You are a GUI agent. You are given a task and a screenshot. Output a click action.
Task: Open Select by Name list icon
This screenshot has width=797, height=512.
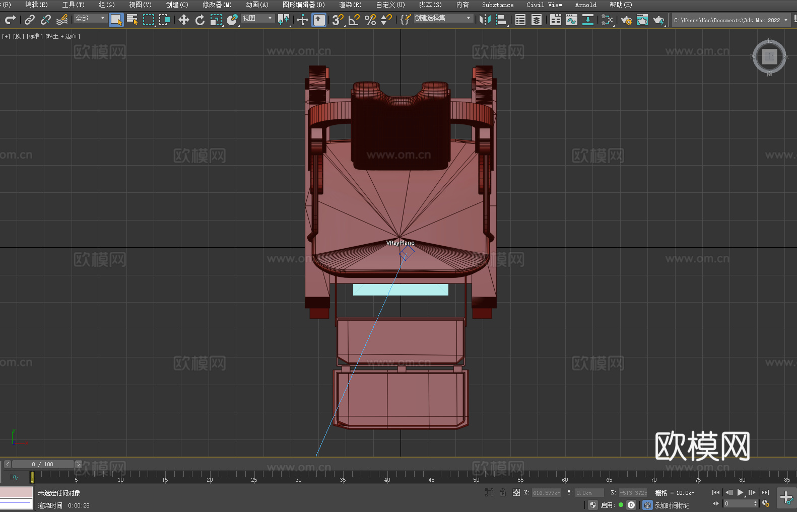point(132,20)
